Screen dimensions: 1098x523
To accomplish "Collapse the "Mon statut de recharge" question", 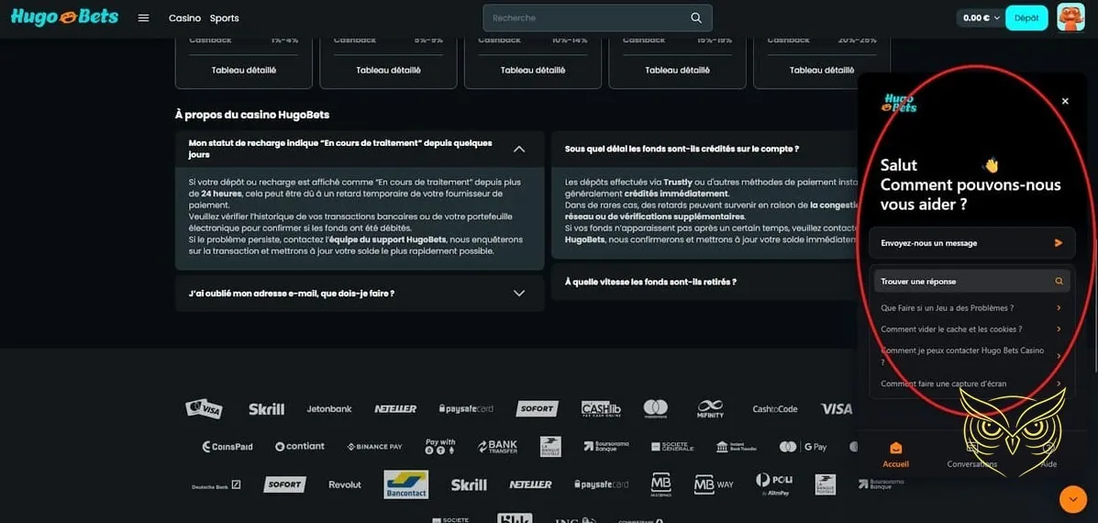I will point(519,149).
